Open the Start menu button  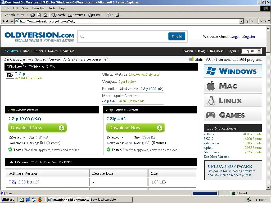tap(8, 200)
